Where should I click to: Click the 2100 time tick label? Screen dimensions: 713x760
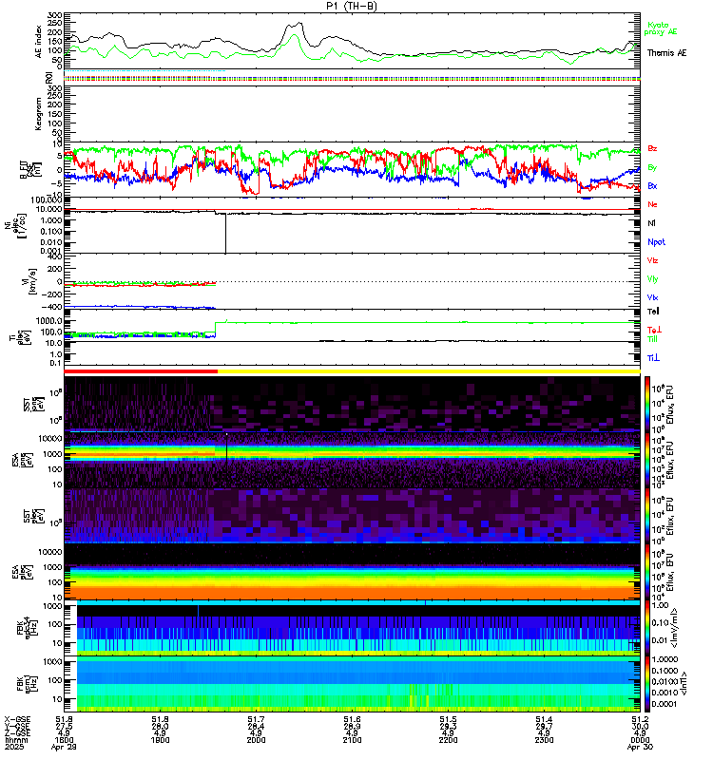[352, 741]
